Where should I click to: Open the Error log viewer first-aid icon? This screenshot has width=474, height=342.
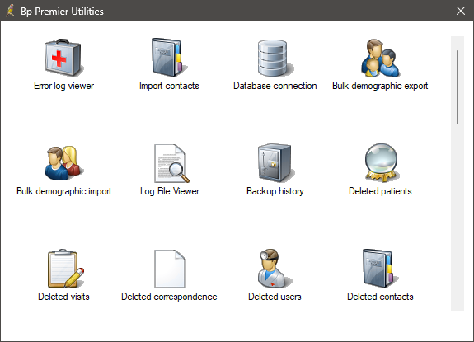coord(63,58)
